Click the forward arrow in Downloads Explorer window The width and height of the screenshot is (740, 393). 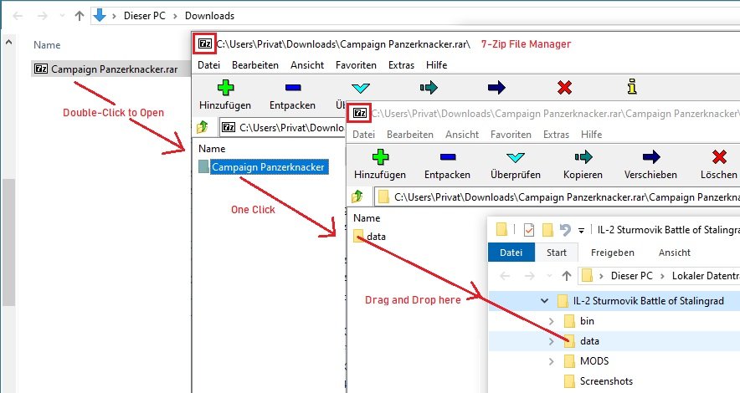[x=43, y=16]
